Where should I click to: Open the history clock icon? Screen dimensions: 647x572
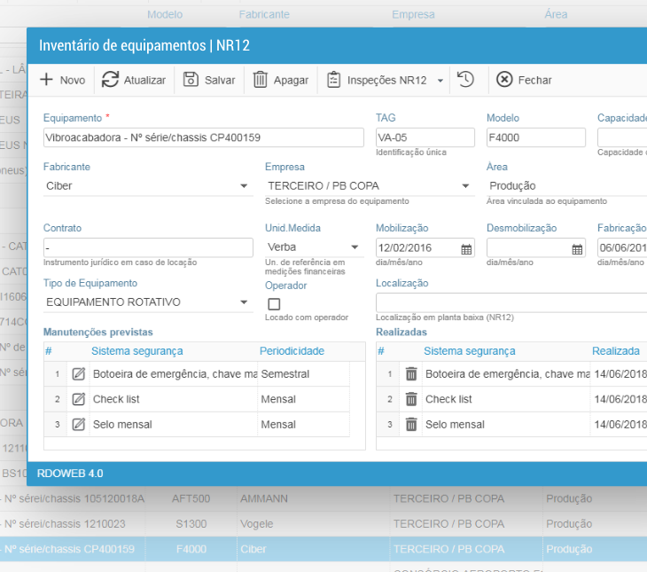[x=465, y=79]
